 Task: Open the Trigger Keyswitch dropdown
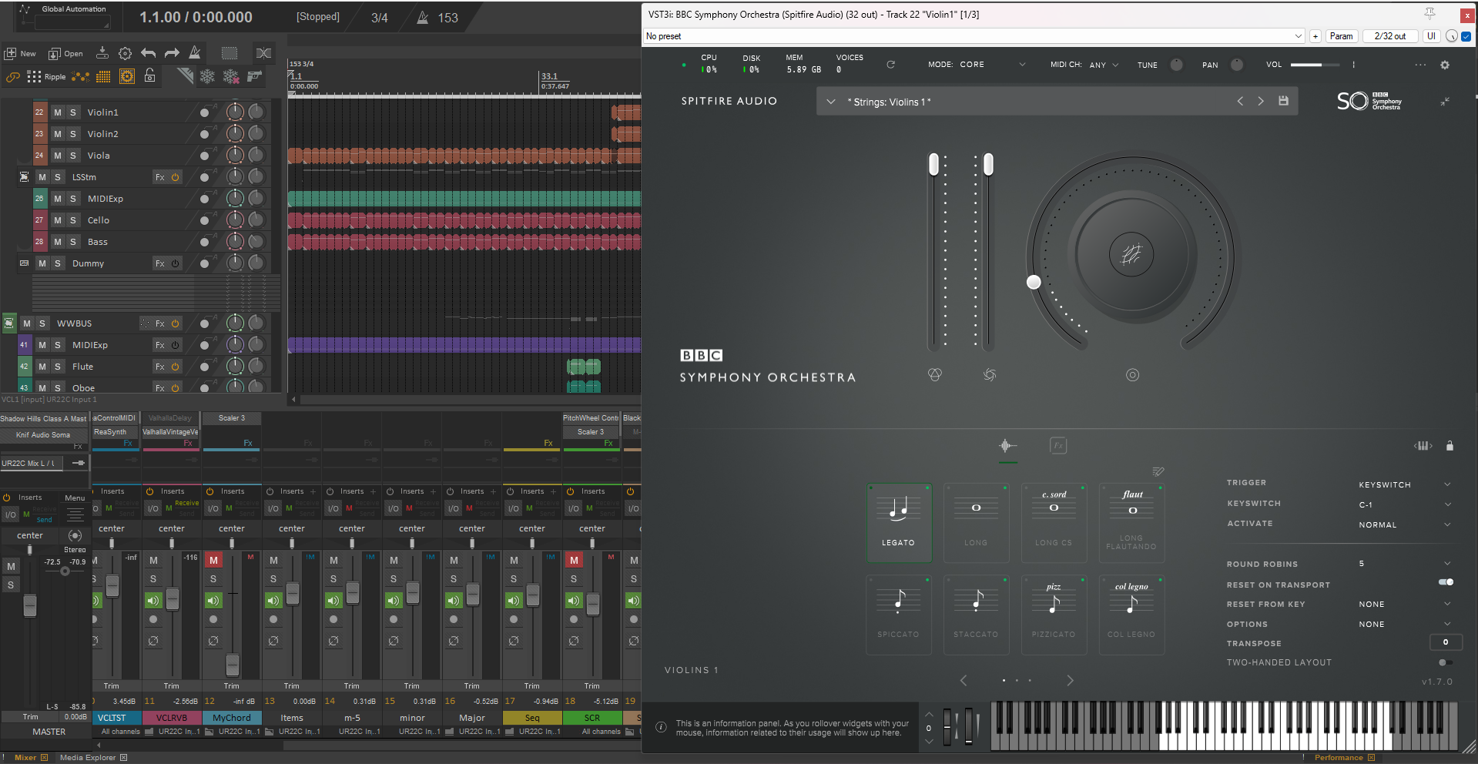[1405, 484]
